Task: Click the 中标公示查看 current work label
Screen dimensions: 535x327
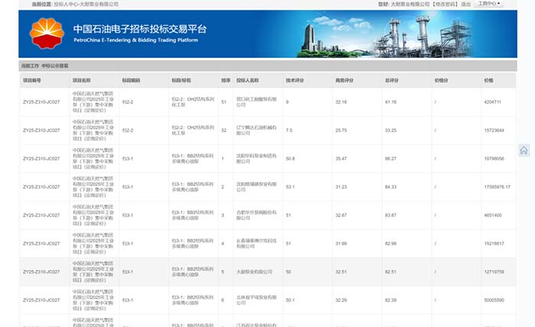Action: [55, 66]
